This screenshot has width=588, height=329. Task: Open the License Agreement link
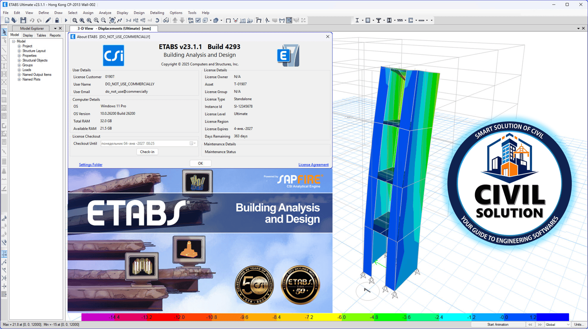(314, 165)
